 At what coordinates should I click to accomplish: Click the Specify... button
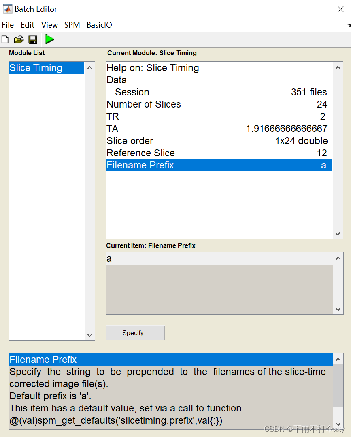click(135, 333)
